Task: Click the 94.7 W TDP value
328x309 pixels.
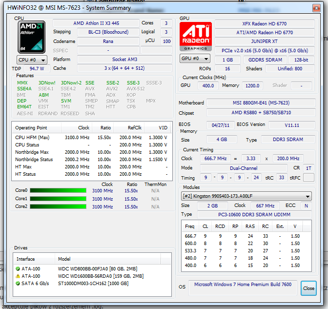Action: point(37,69)
